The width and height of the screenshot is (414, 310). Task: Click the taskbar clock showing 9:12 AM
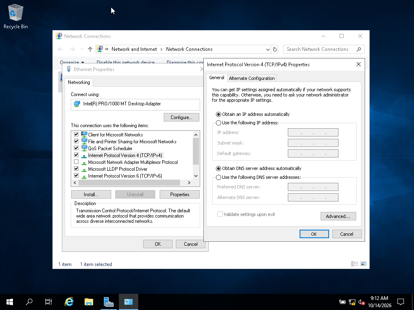(x=379, y=302)
